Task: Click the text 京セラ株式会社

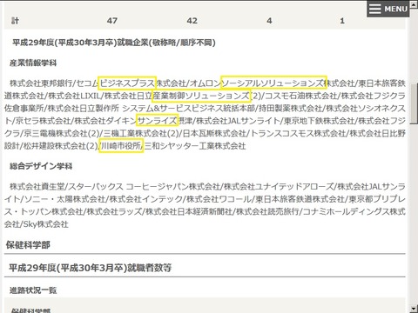Action: pyautogui.click(x=44, y=121)
